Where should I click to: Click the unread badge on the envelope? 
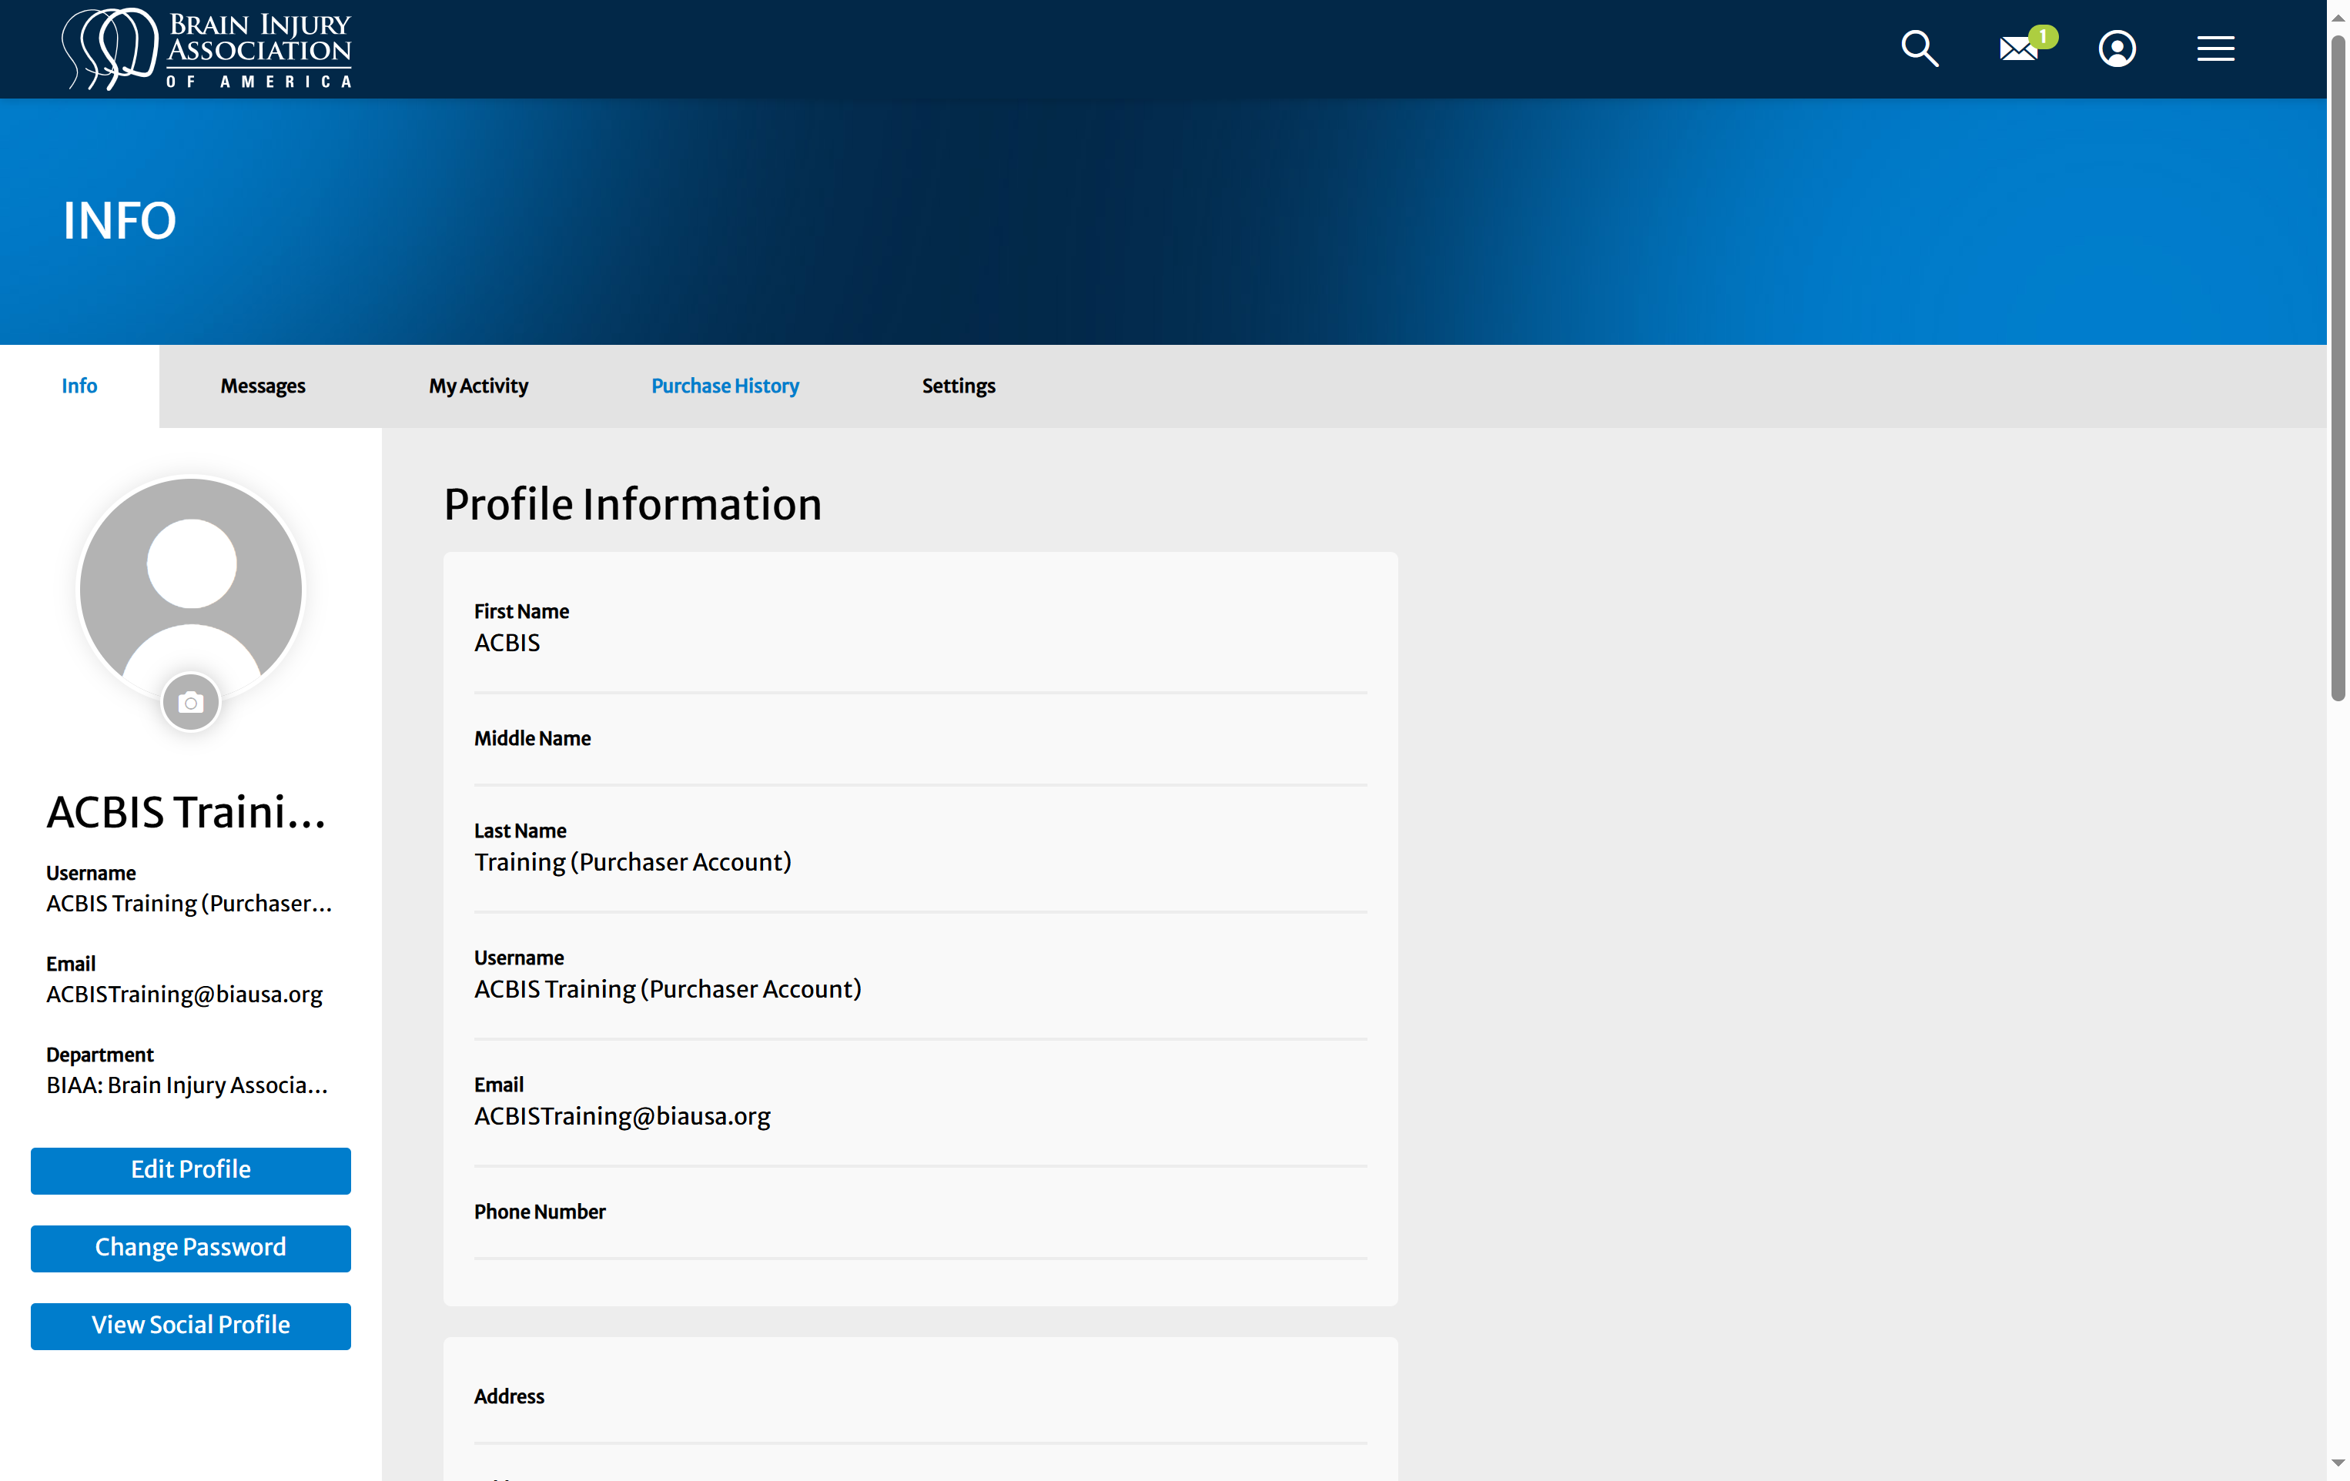[x=2044, y=36]
